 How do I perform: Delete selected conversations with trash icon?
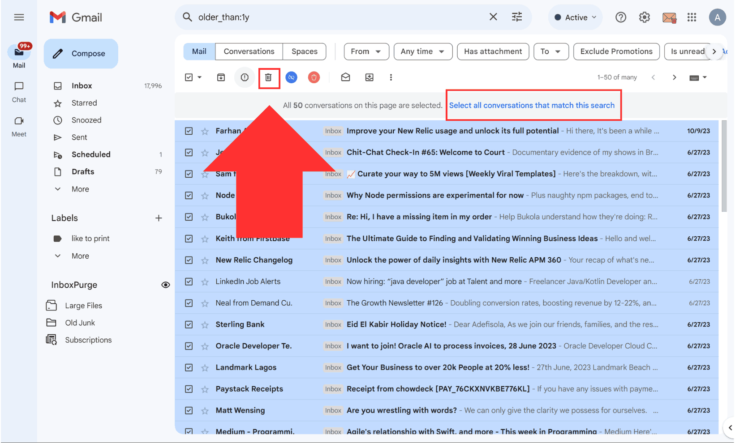268,77
